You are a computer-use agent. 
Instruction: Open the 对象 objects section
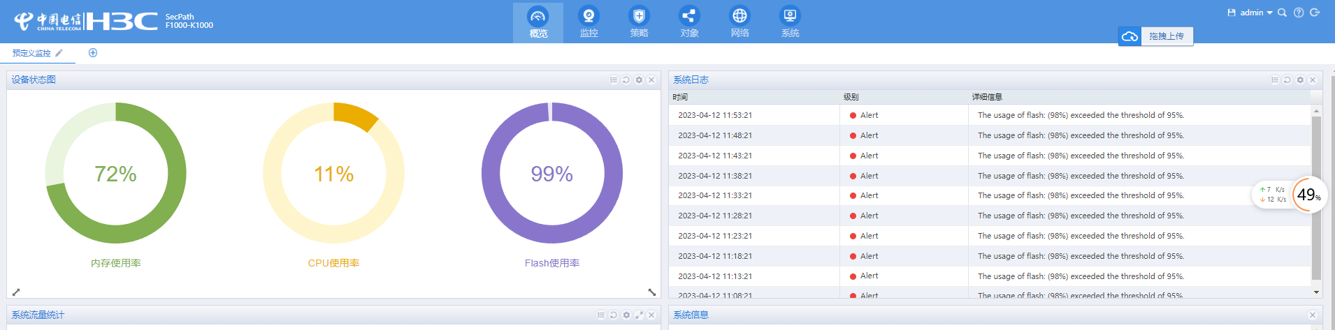[689, 22]
